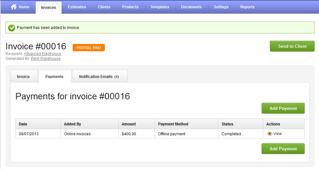
Task: Navigate to Products in the top bar
Action: coord(130,7)
